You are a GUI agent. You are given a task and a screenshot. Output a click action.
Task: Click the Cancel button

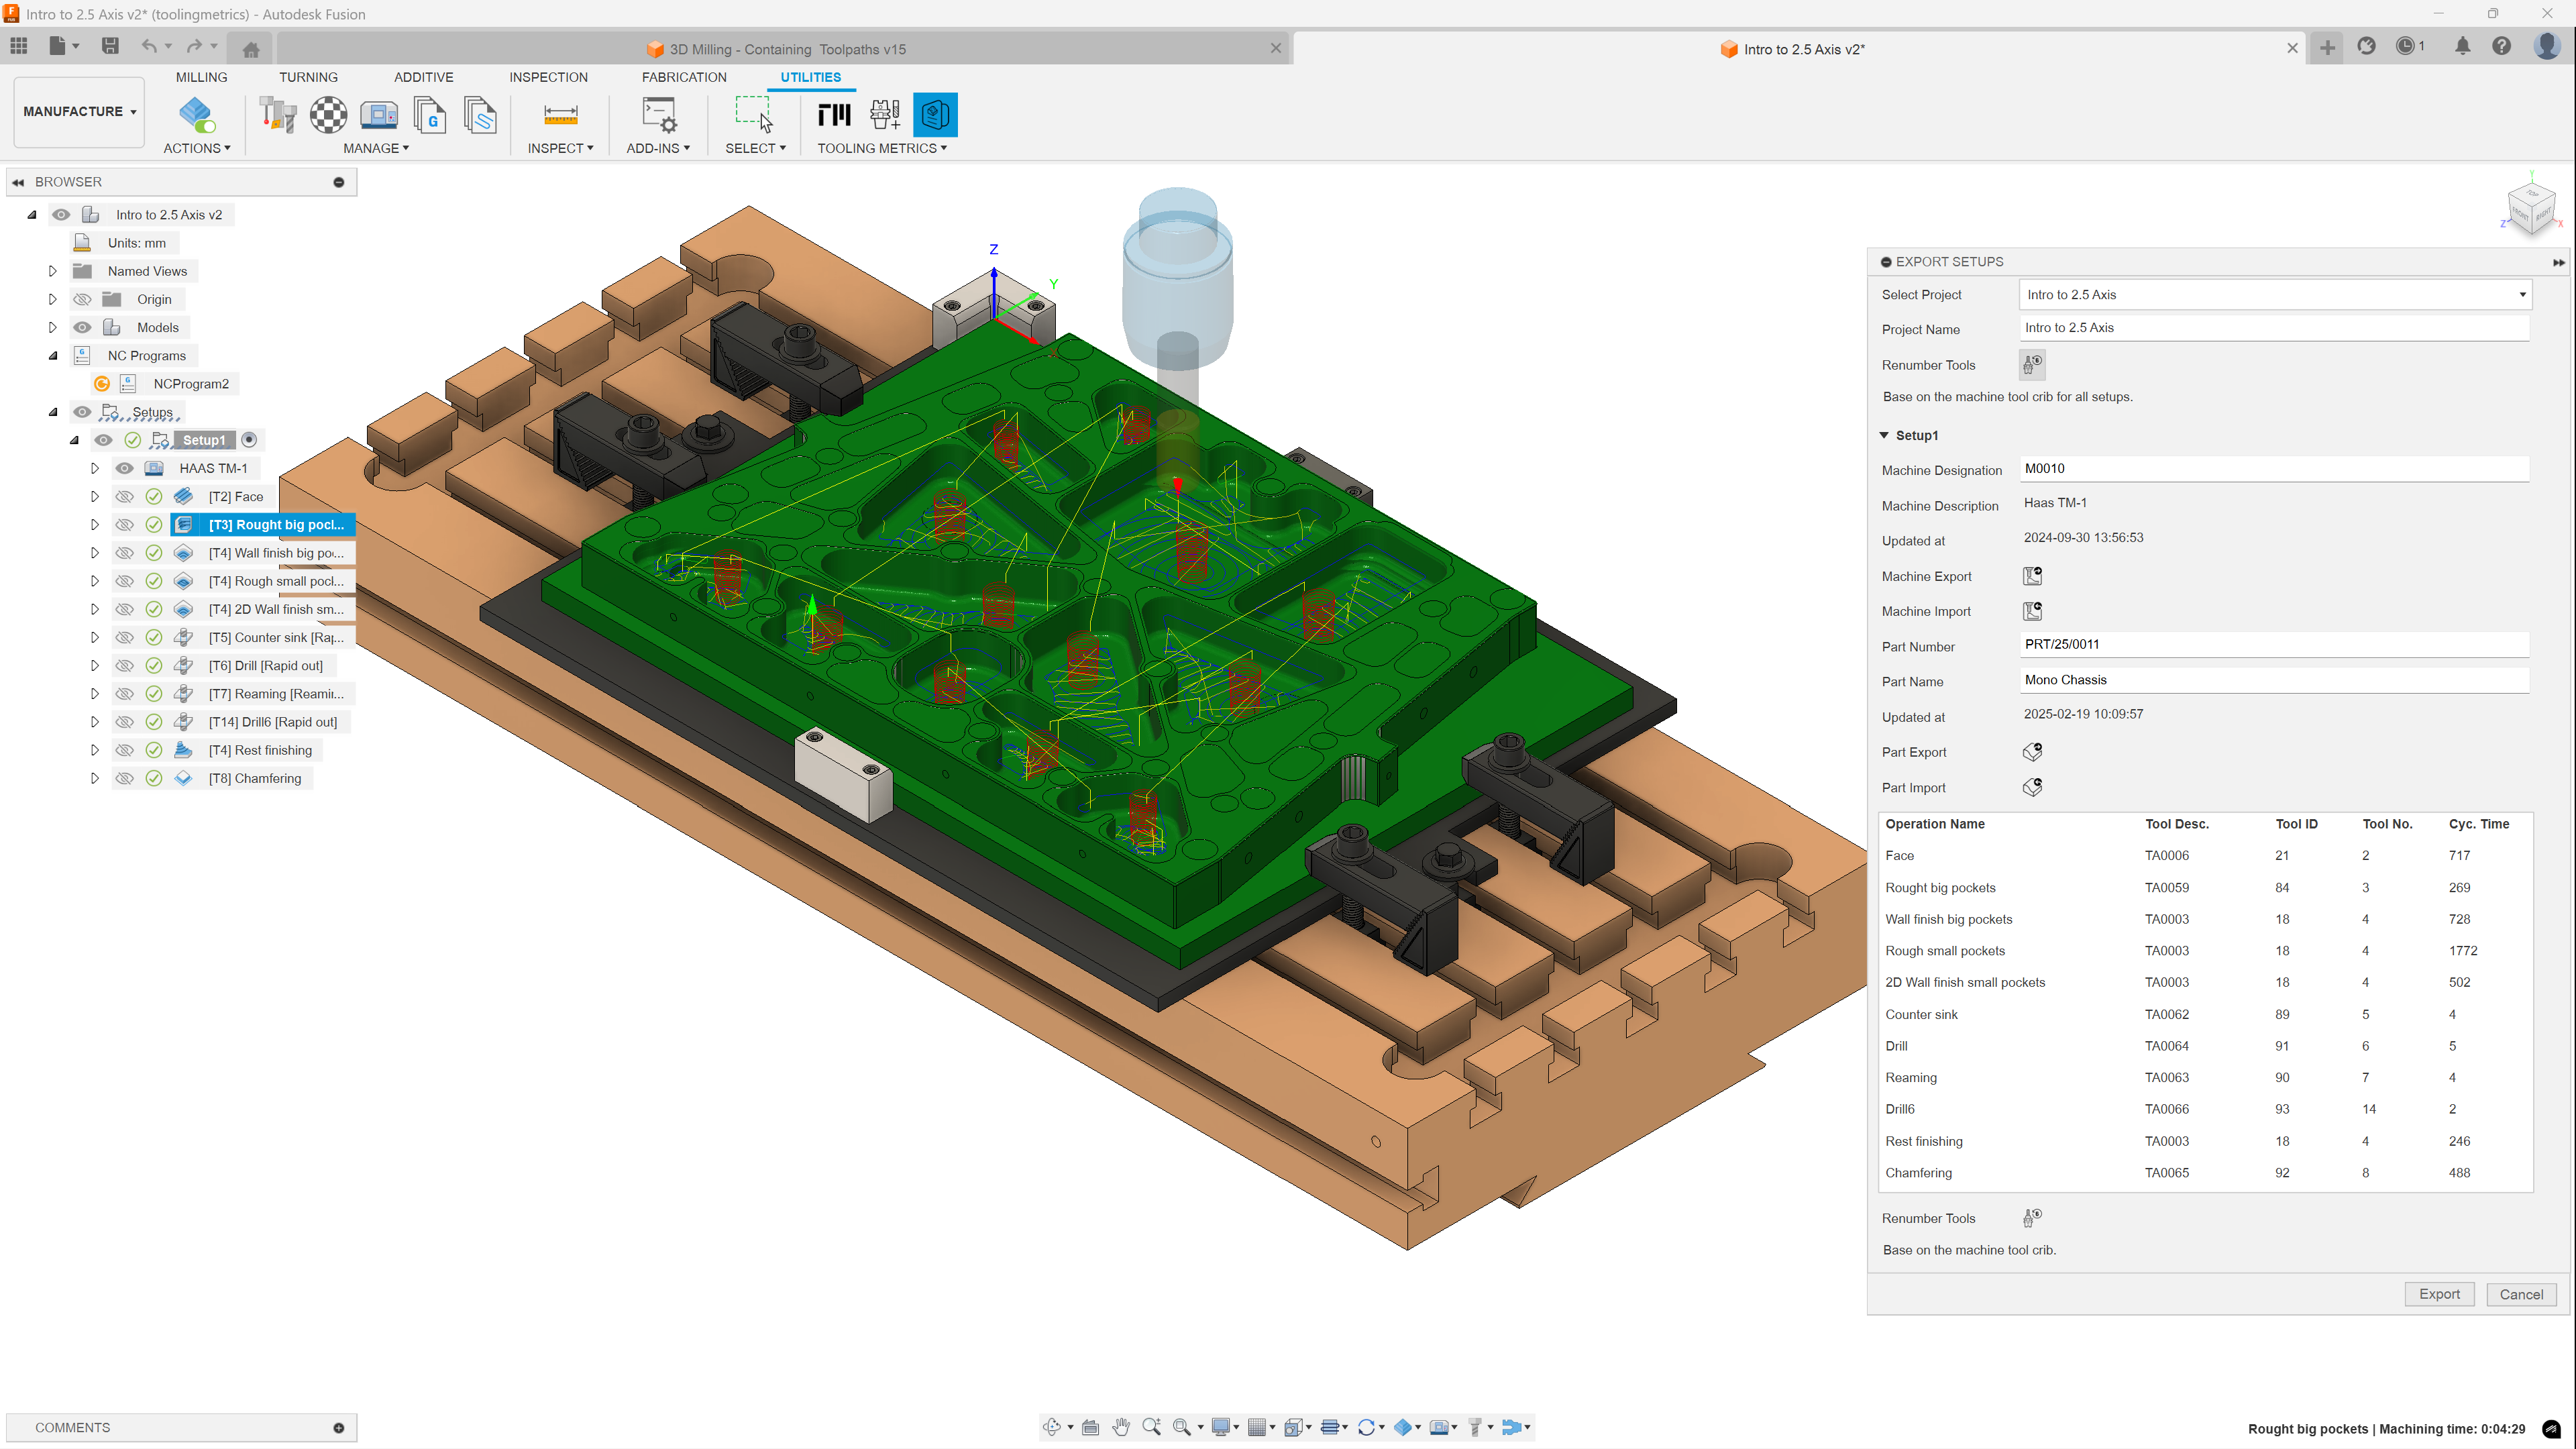[x=2520, y=1294]
